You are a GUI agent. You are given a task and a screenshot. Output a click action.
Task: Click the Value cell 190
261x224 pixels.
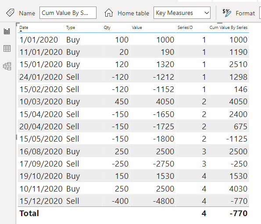pos(168,52)
